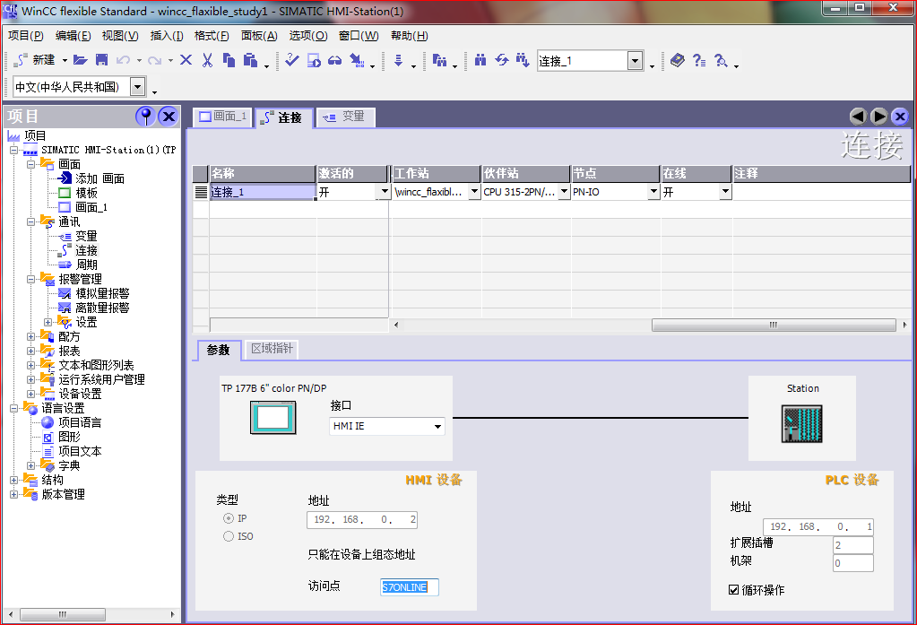
Task: Select 添加 画面 in project tree
Action: click(100, 178)
